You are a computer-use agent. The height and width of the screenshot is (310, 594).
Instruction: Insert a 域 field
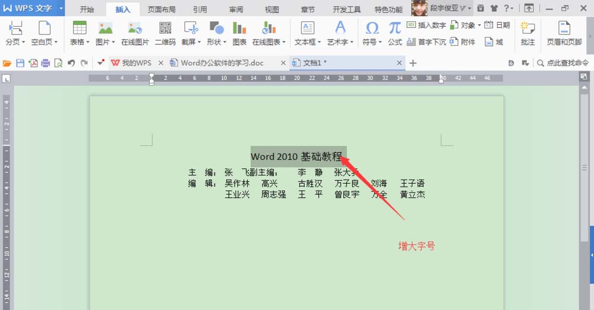coord(494,42)
